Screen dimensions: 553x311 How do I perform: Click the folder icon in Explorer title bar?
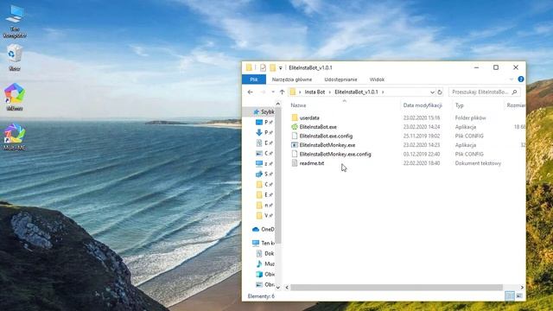(x=249, y=67)
